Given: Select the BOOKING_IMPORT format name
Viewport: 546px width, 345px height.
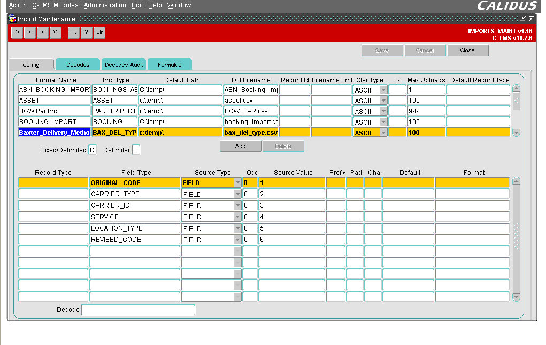Looking at the screenshot, I should 55,122.
